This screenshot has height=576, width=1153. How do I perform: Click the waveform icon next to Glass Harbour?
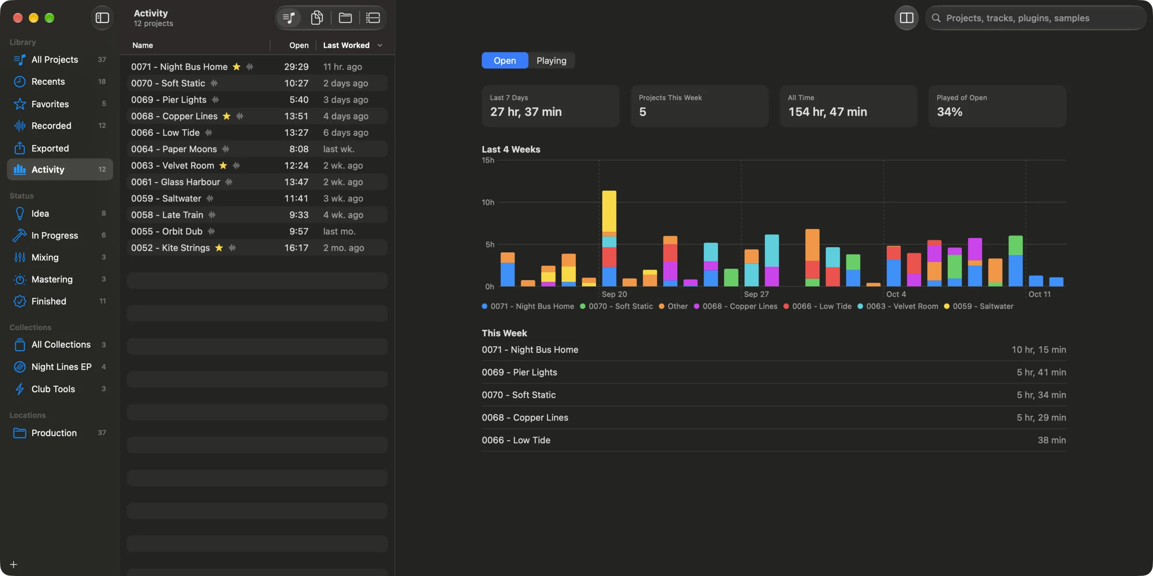229,182
